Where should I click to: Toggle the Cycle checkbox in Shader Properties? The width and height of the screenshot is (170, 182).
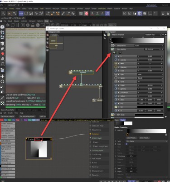coord(126,144)
